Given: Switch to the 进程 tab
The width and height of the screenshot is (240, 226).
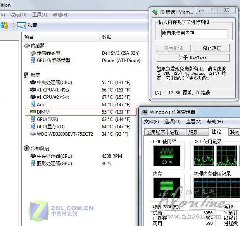Looking at the screenshot, I should pyautogui.click(x=176, y=132).
